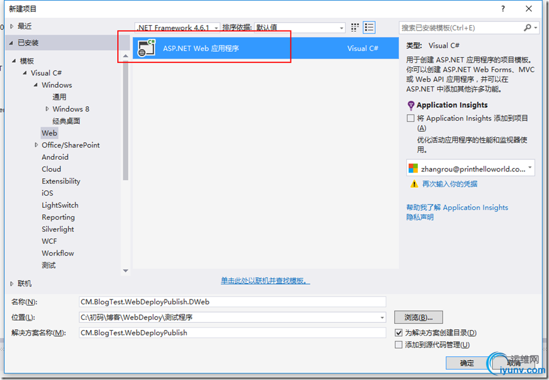Click the tree scrollbar up arrow
The height and width of the screenshot is (380, 549).
tap(125, 56)
